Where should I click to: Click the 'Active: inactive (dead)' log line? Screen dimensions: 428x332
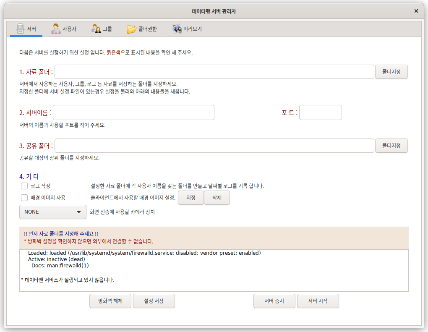point(57,259)
